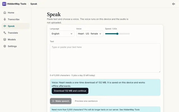
Task: Open the Voice dropdown showing Heart
Action: pos(90,34)
